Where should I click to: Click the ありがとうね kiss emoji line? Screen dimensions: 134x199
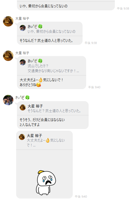pos(30,85)
